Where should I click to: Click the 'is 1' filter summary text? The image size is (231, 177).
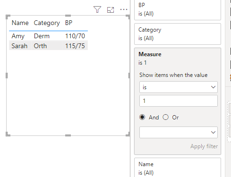coord(143,63)
